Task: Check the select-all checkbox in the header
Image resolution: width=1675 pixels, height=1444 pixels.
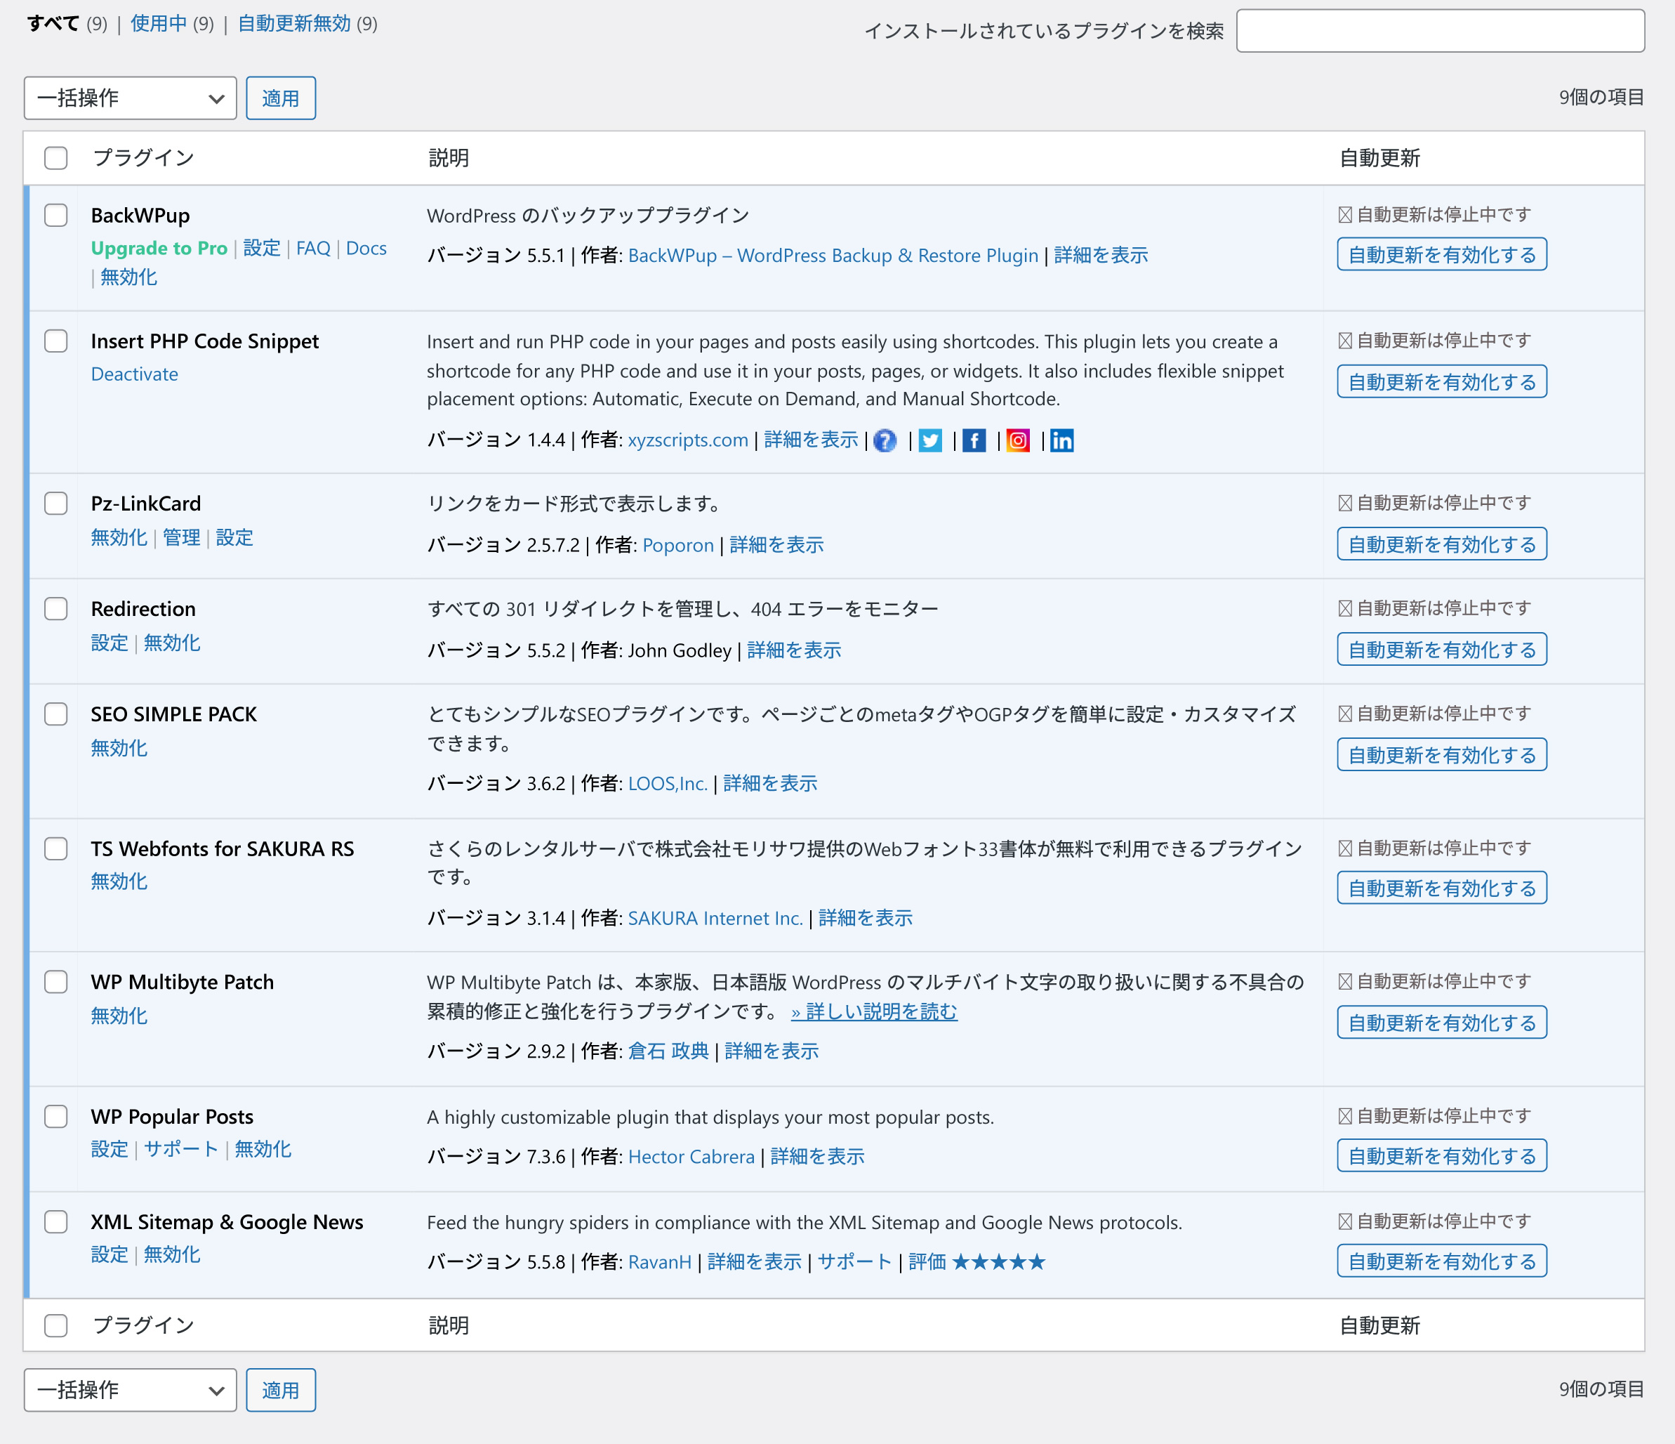Action: (x=55, y=158)
